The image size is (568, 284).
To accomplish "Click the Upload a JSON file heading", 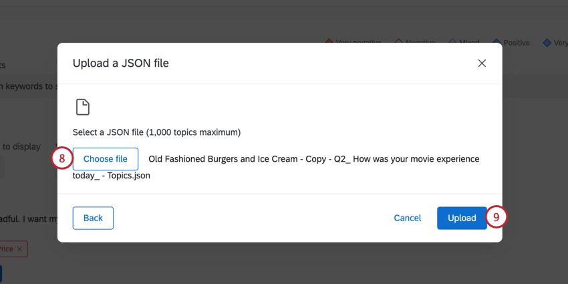I will click(121, 63).
